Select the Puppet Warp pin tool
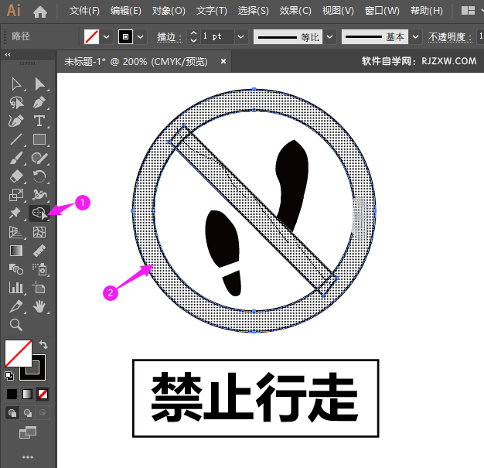 coord(15,214)
